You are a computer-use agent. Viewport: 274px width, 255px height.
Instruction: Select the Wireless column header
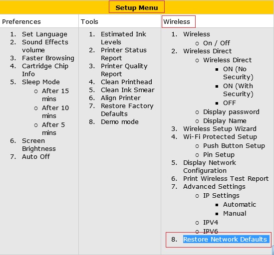177,21
